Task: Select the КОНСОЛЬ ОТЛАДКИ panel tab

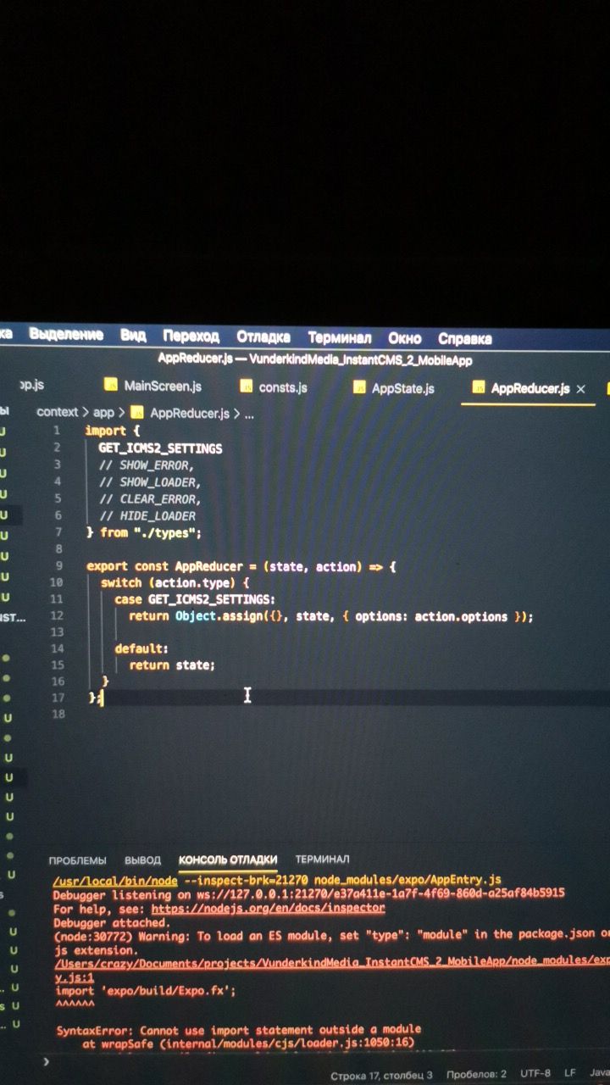Action: click(x=228, y=860)
